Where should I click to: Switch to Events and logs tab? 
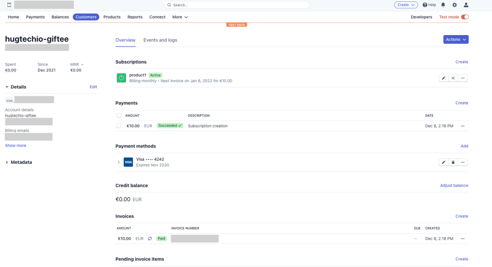point(160,40)
